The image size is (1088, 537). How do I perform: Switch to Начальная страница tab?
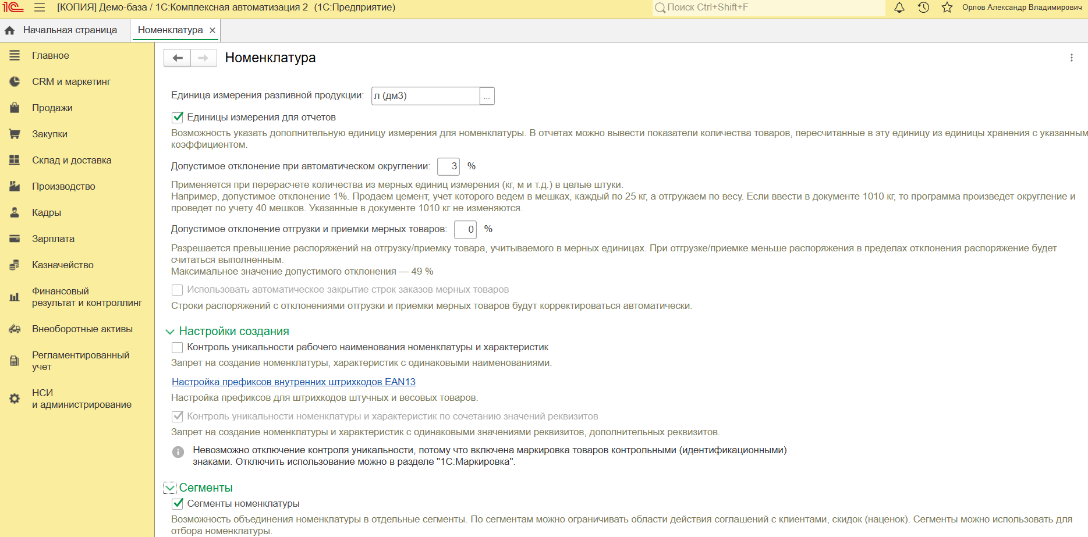(70, 30)
